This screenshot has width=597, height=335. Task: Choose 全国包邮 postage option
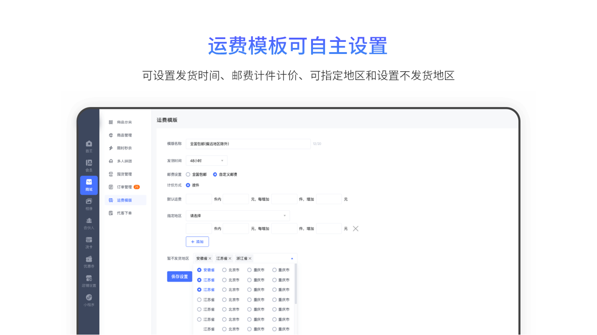(196, 174)
